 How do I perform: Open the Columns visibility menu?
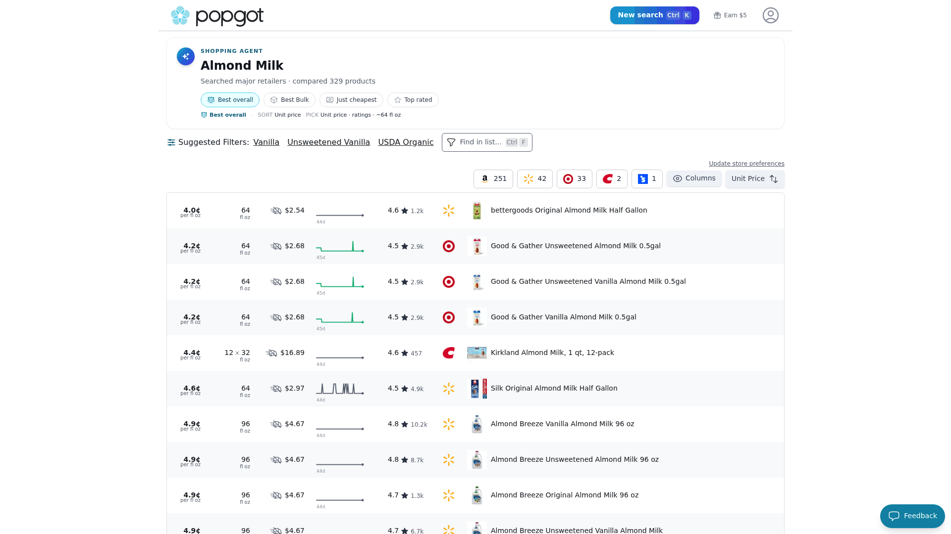[694, 178]
